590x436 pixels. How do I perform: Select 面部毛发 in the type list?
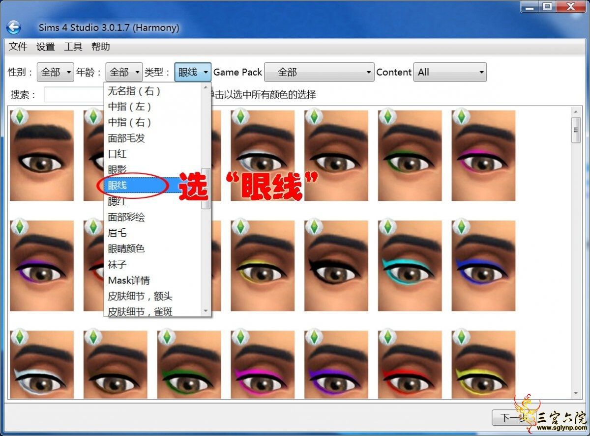(x=153, y=138)
